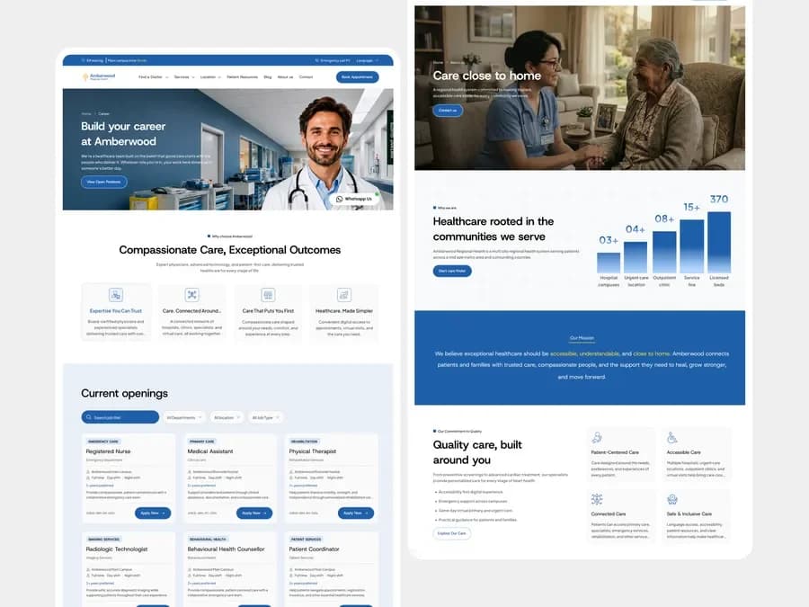Screen dimensions: 809x607
Task: Click the View Open Positions button
Action: (103, 182)
